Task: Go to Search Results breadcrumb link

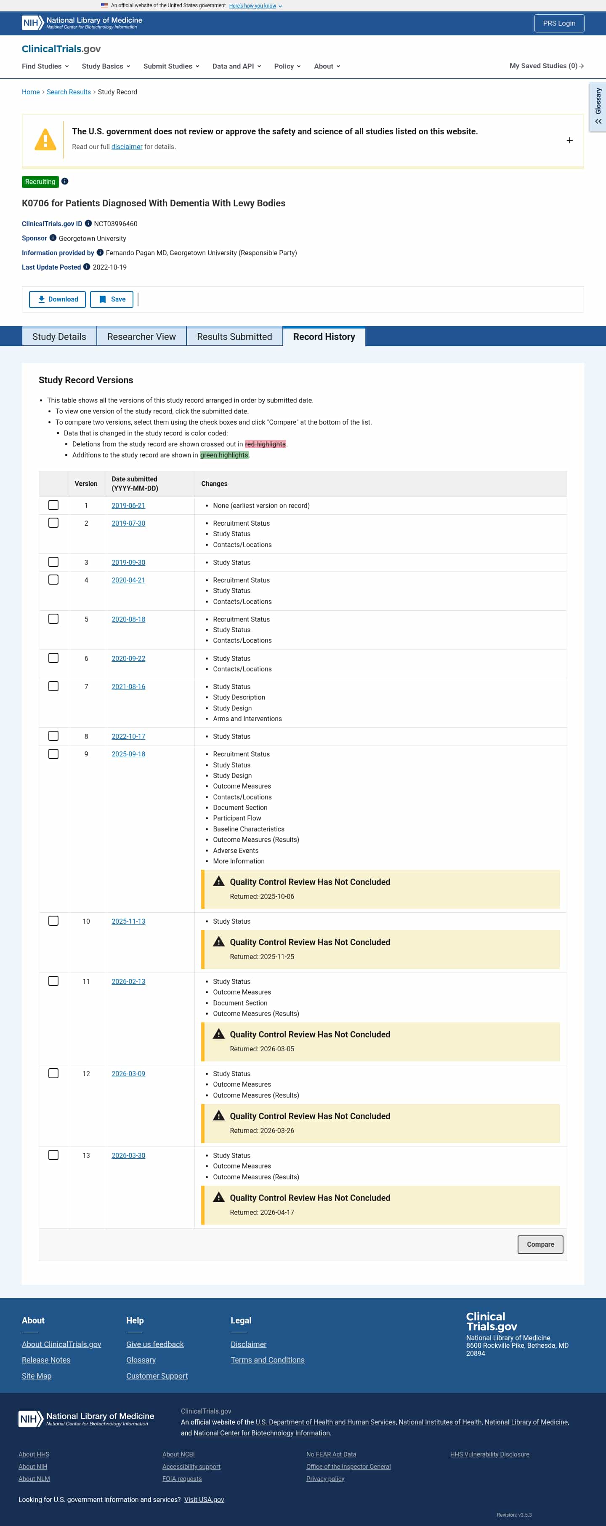Action: coord(69,92)
